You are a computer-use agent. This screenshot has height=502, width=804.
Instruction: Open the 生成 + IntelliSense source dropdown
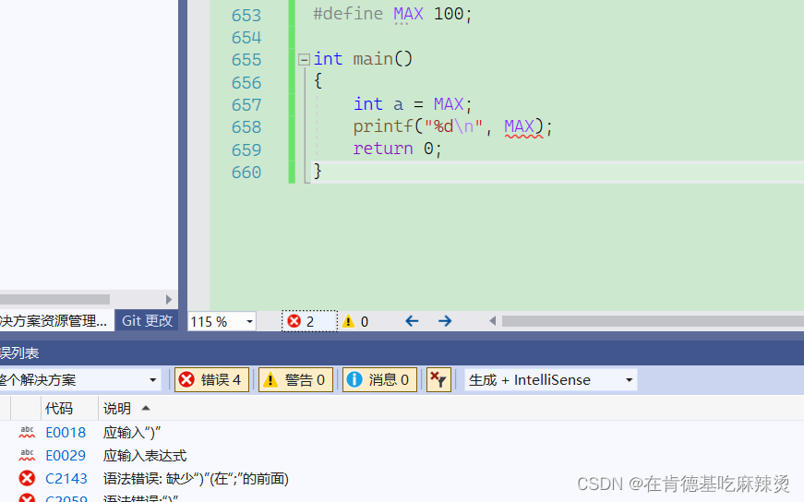coord(551,380)
